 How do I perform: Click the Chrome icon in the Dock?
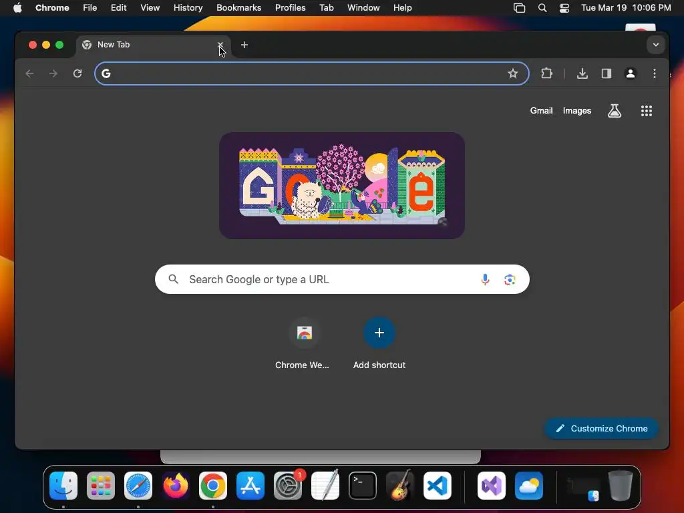213,486
